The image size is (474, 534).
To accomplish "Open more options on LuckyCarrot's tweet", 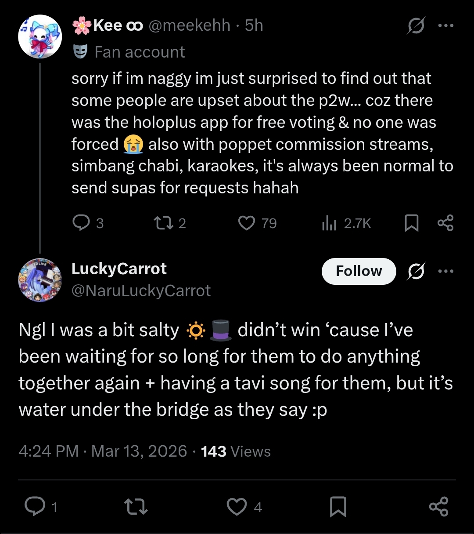I will (x=446, y=271).
